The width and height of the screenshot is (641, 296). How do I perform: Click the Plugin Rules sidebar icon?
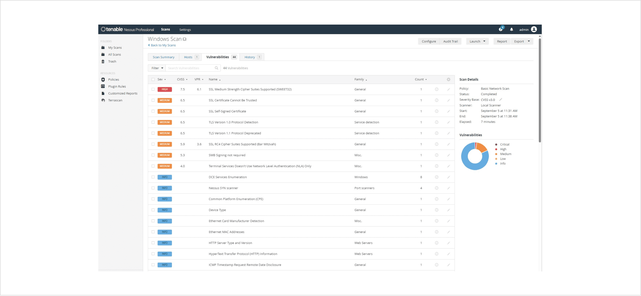coord(103,86)
